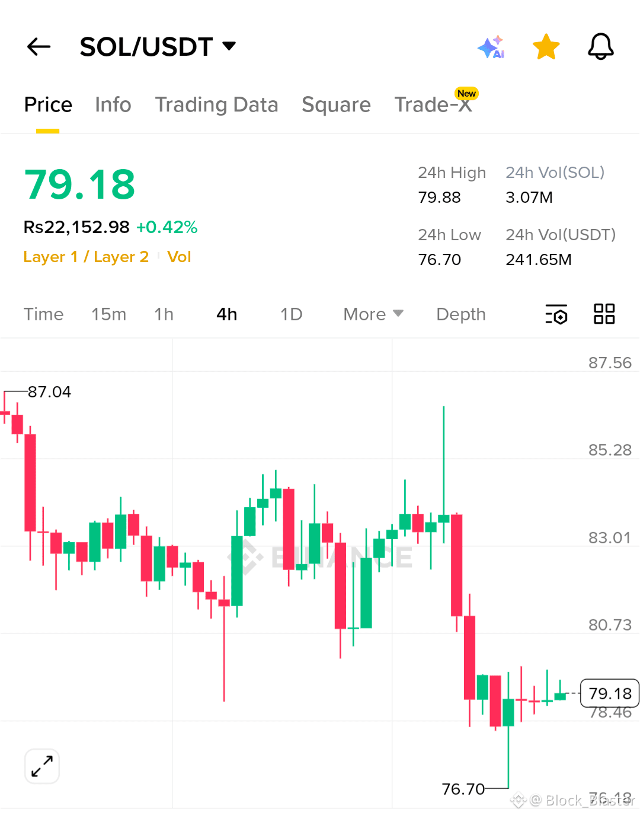
Task: Select the 1D timeframe
Action: (x=292, y=314)
